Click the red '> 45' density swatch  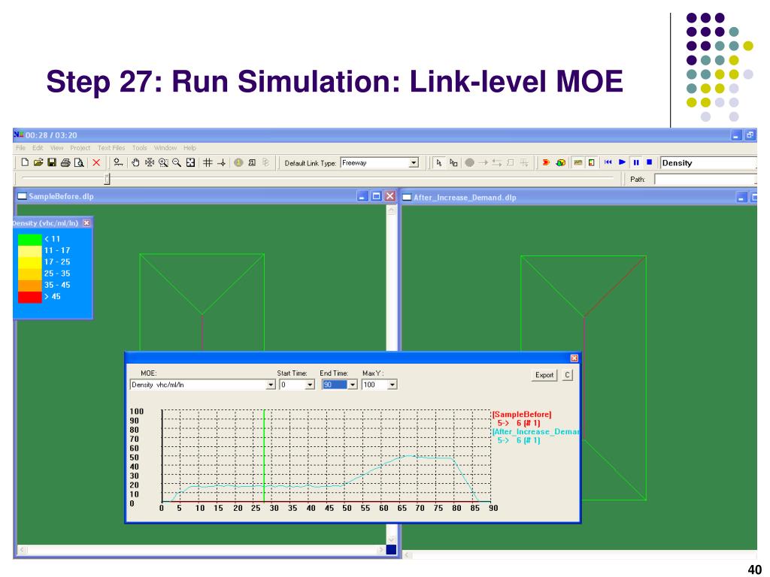tap(29, 297)
